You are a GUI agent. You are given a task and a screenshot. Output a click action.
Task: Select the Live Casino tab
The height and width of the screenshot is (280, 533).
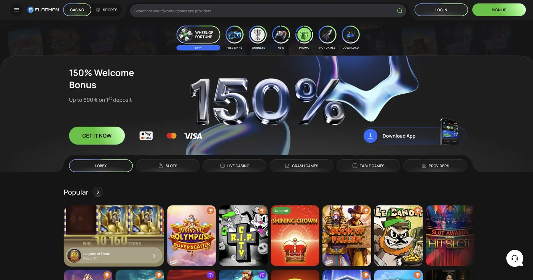click(x=235, y=166)
